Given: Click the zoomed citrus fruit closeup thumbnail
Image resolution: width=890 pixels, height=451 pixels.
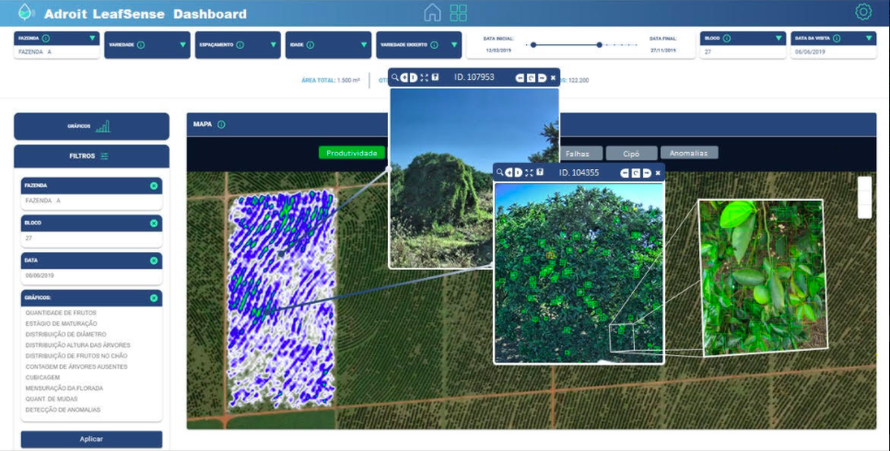Looking at the screenshot, I should (x=762, y=277).
